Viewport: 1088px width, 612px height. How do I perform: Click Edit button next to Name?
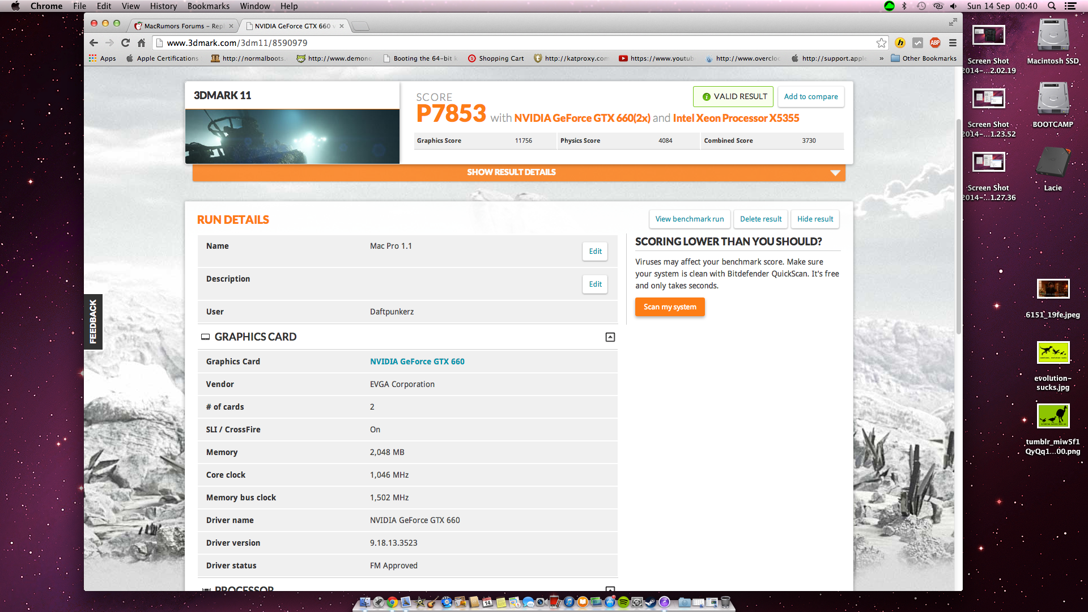595,252
